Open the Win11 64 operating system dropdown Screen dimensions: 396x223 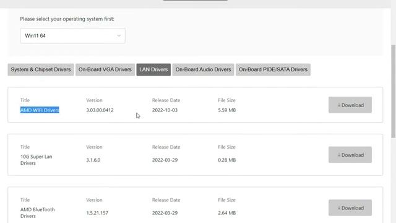click(x=72, y=36)
